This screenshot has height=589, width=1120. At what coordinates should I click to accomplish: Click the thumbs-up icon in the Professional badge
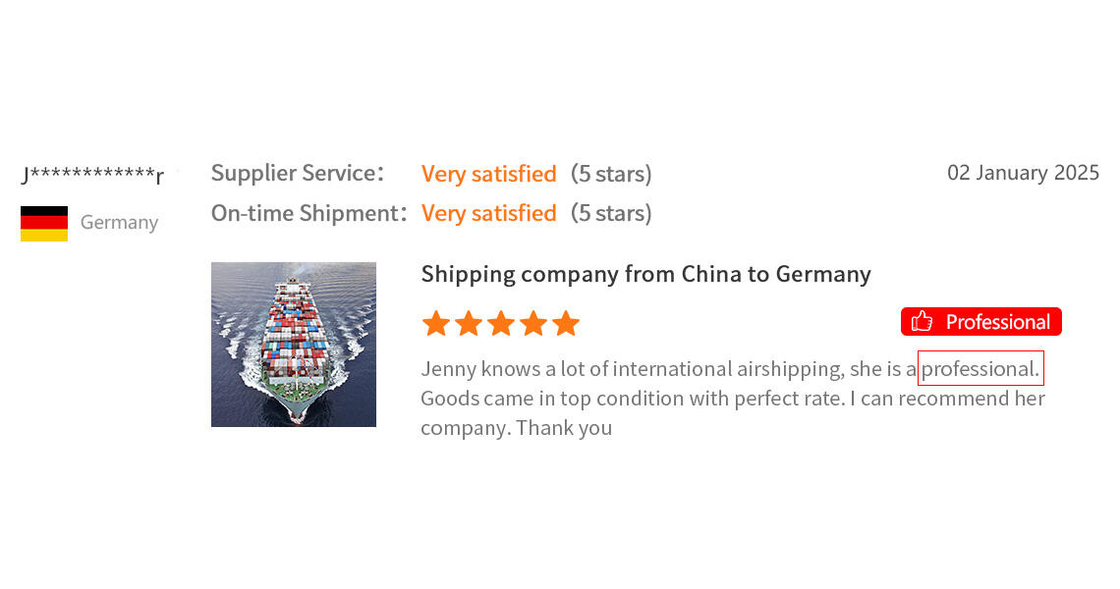pos(922,322)
